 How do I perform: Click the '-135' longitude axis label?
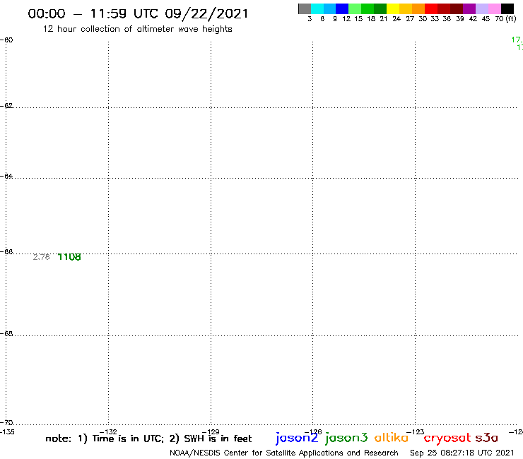7,432
